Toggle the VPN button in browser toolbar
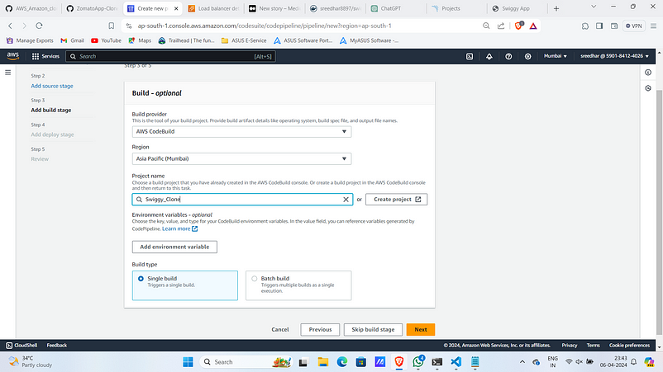This screenshot has height=372, width=663. 633,26
